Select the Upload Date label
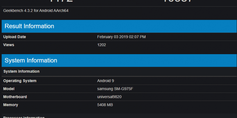This screenshot has height=118, width=237. (x=15, y=37)
